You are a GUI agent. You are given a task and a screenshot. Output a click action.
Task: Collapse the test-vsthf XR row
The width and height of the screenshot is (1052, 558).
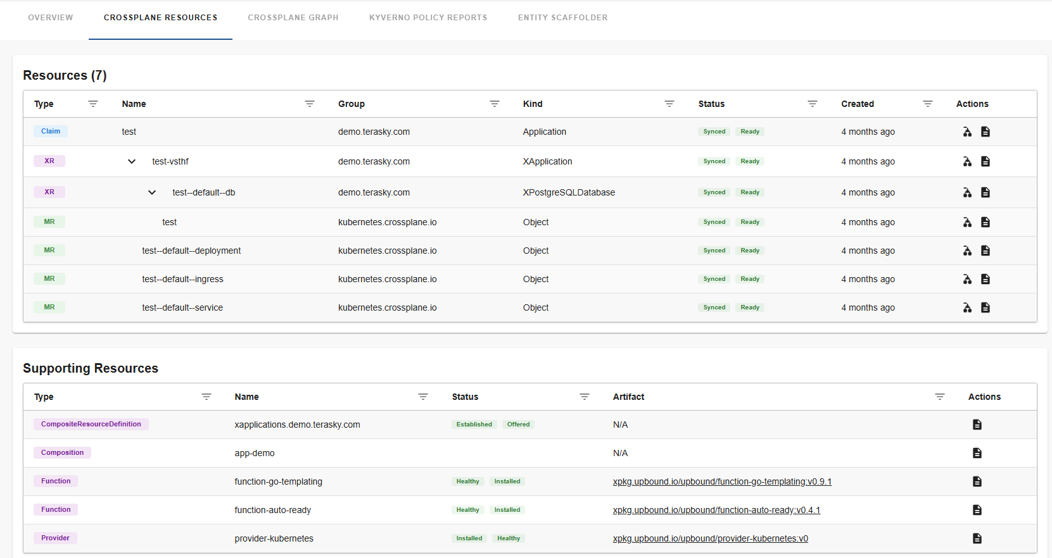click(x=132, y=161)
